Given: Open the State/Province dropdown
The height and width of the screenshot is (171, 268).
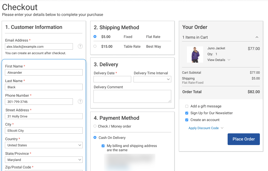Looking at the screenshot, I should pyautogui.click(x=44, y=160).
